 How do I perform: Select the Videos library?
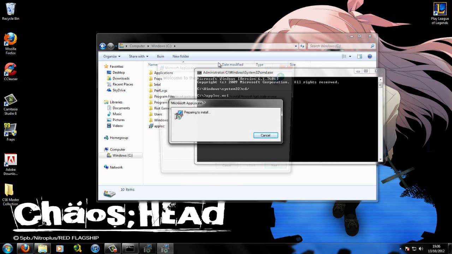point(118,126)
